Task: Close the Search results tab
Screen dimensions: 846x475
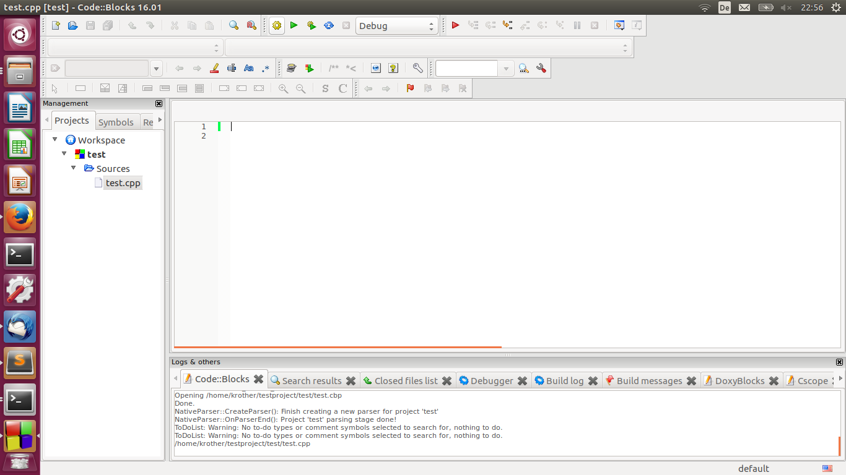Action: (351, 381)
